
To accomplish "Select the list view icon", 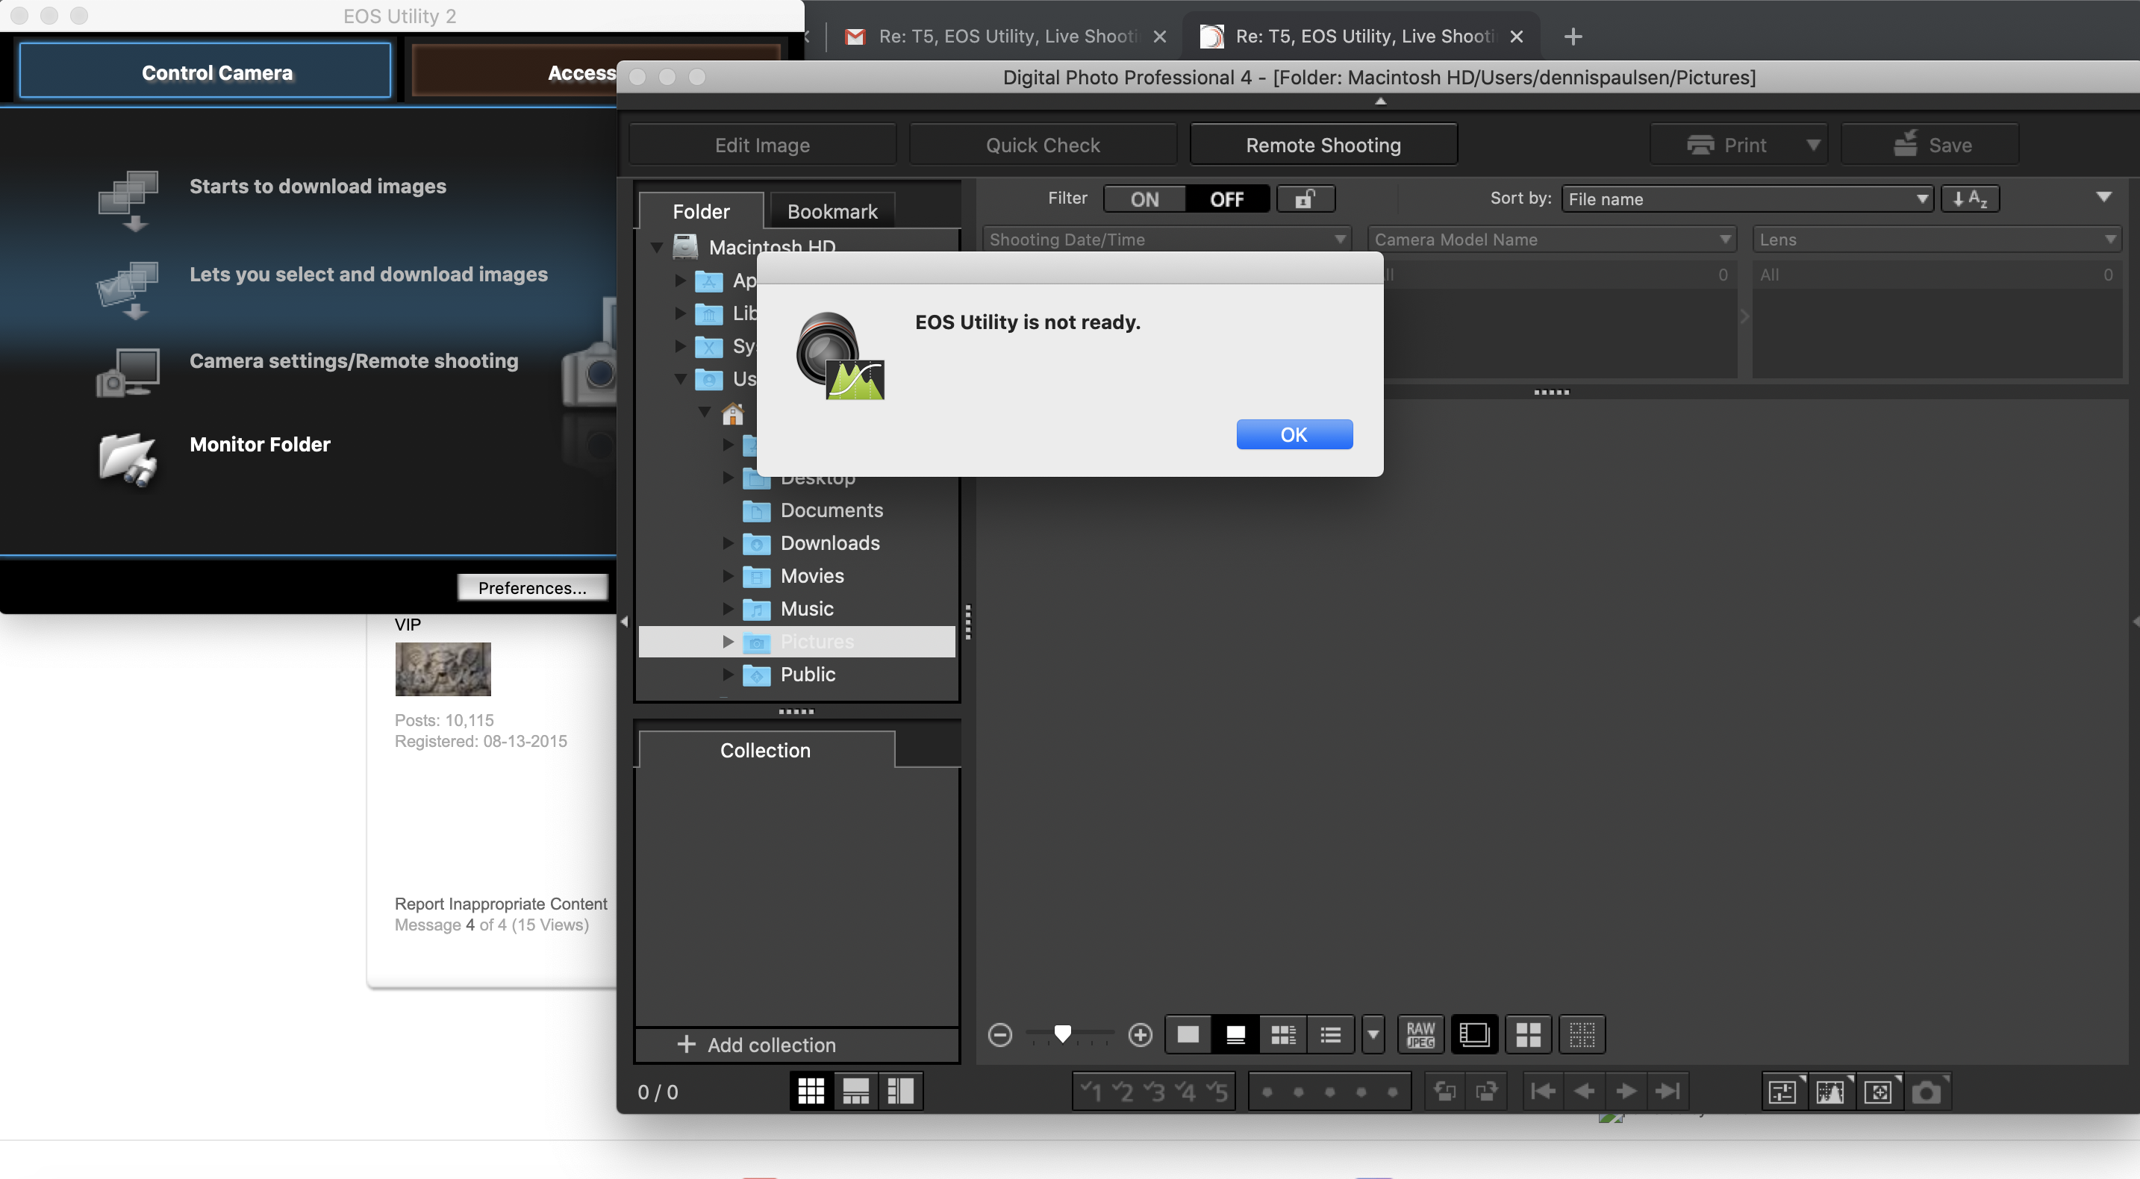I will (x=1331, y=1034).
